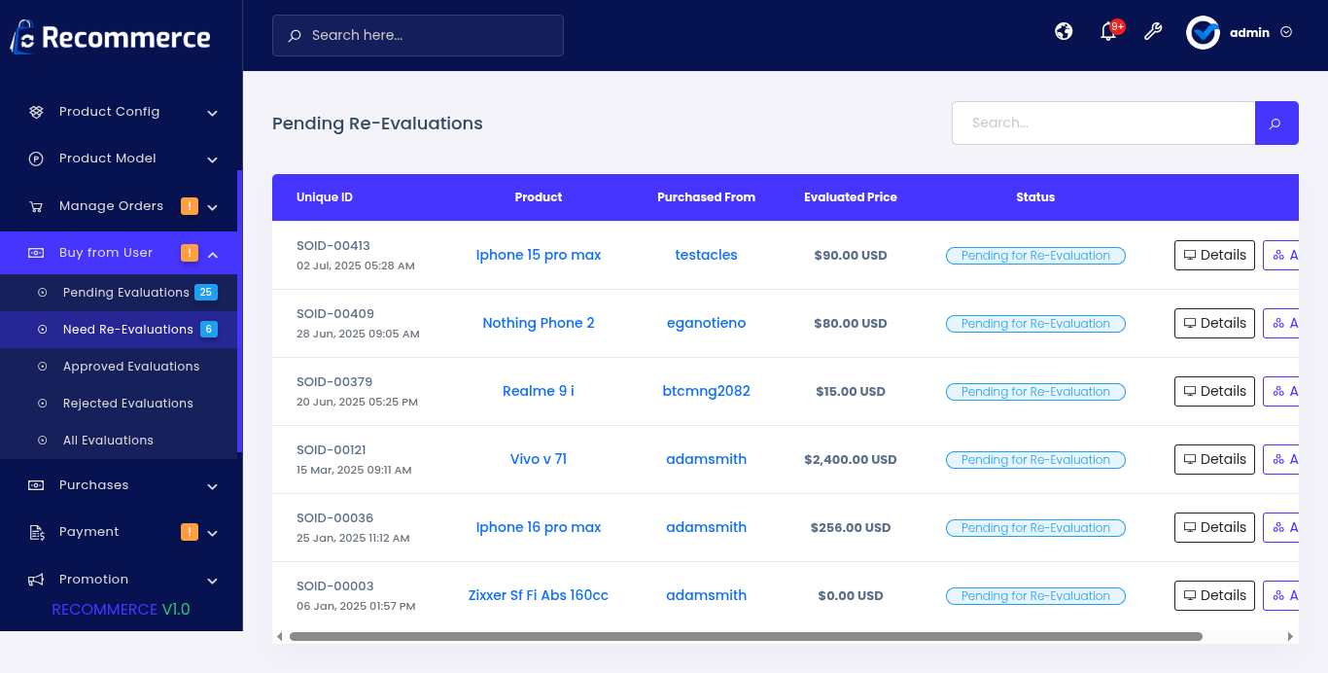Click the Promotion megaphone icon

coord(36,580)
